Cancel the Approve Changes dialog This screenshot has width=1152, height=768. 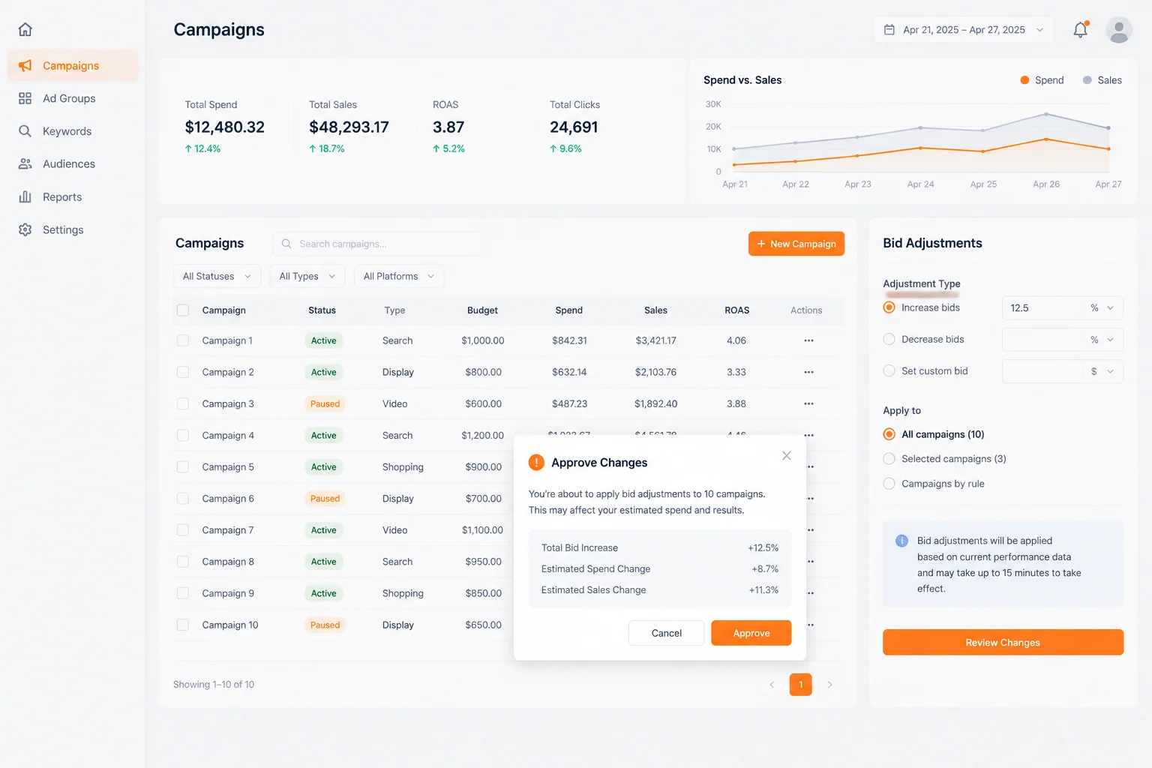666,633
